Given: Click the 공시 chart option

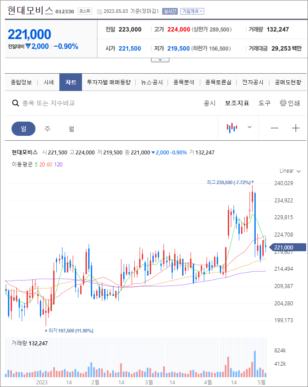Looking at the screenshot, I should coord(210,103).
